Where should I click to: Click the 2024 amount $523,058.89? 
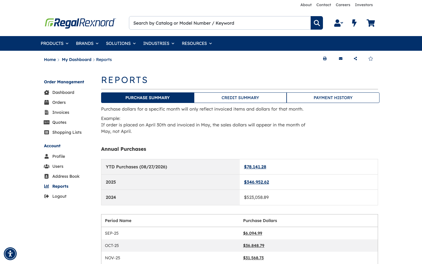pyautogui.click(x=256, y=197)
